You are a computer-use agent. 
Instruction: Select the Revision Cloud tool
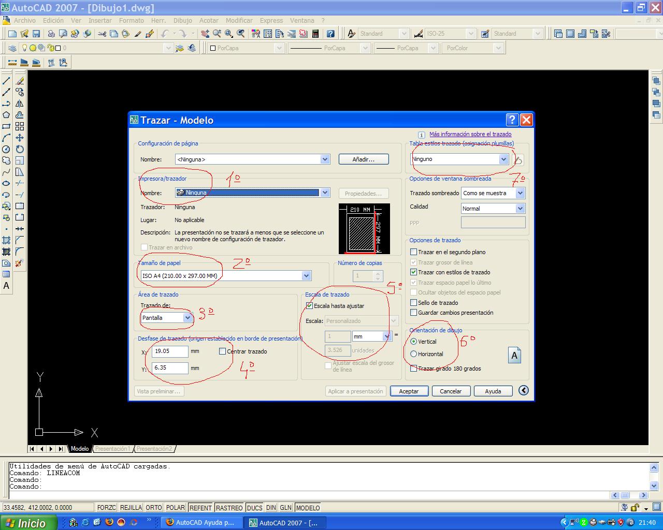point(7,160)
